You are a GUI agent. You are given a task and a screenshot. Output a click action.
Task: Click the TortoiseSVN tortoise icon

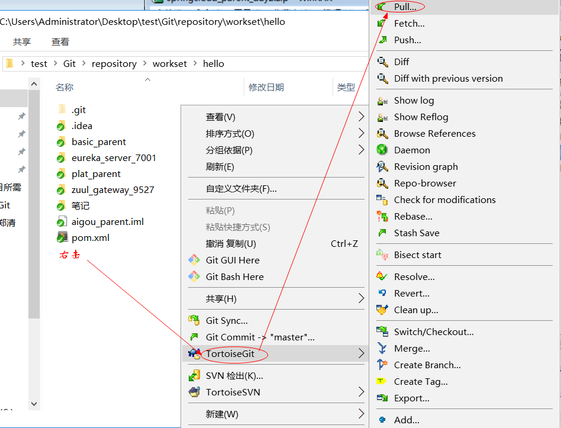coord(194,392)
